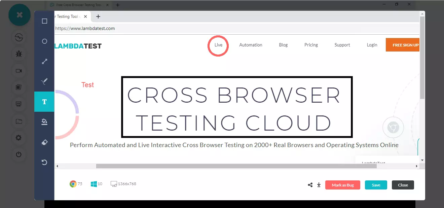Click the Windows 10 platform icon

94,183
